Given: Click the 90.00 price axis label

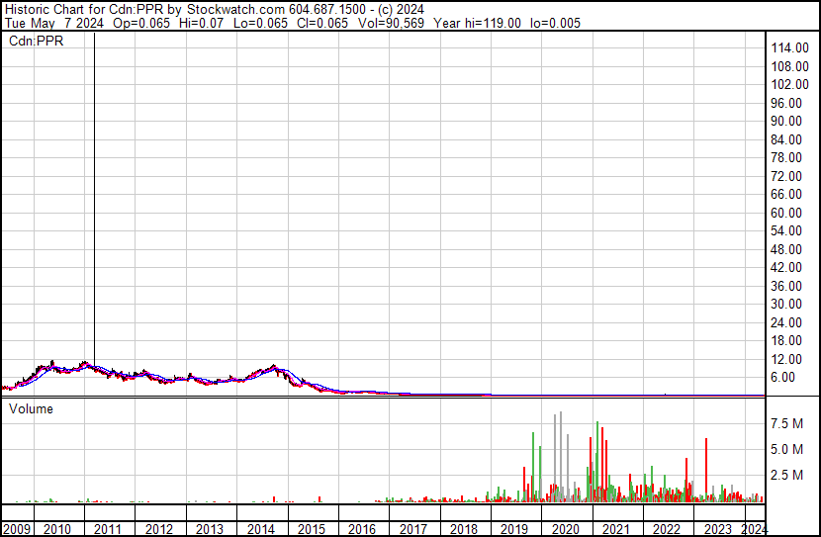Looking at the screenshot, I should tap(786, 121).
